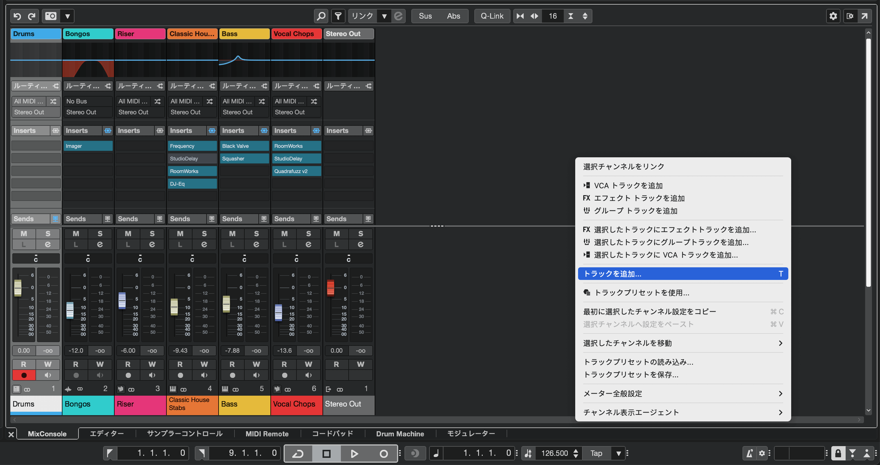880x465 pixels.
Task: Bypass Bongos inserts icon
Action: click(x=108, y=131)
